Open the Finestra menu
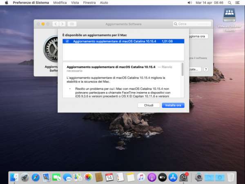 click(x=89, y=3)
